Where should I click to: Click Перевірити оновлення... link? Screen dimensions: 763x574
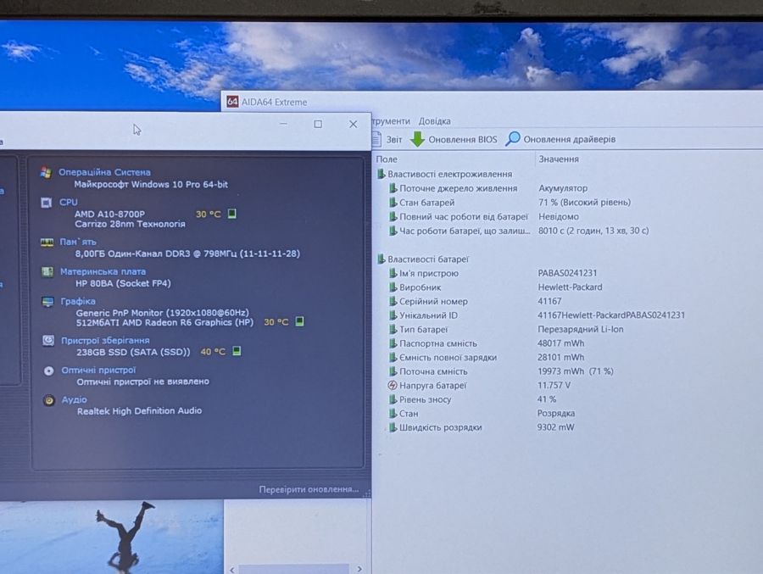tap(309, 489)
